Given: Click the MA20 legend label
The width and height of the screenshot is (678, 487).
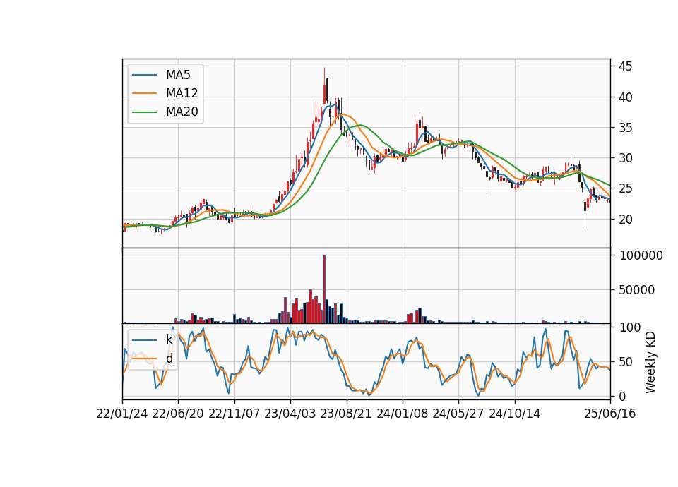Looking at the screenshot, I should 182,112.
